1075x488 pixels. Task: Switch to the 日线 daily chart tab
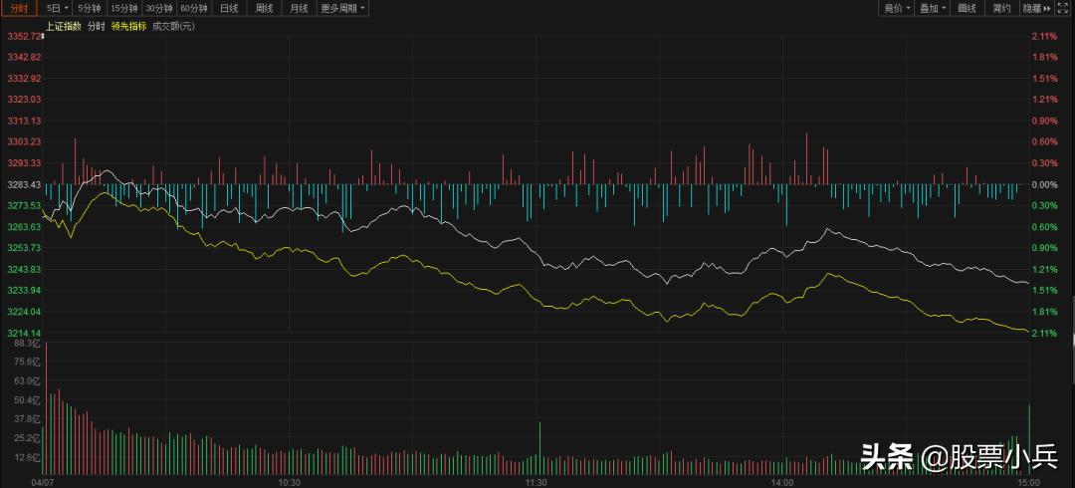229,8
